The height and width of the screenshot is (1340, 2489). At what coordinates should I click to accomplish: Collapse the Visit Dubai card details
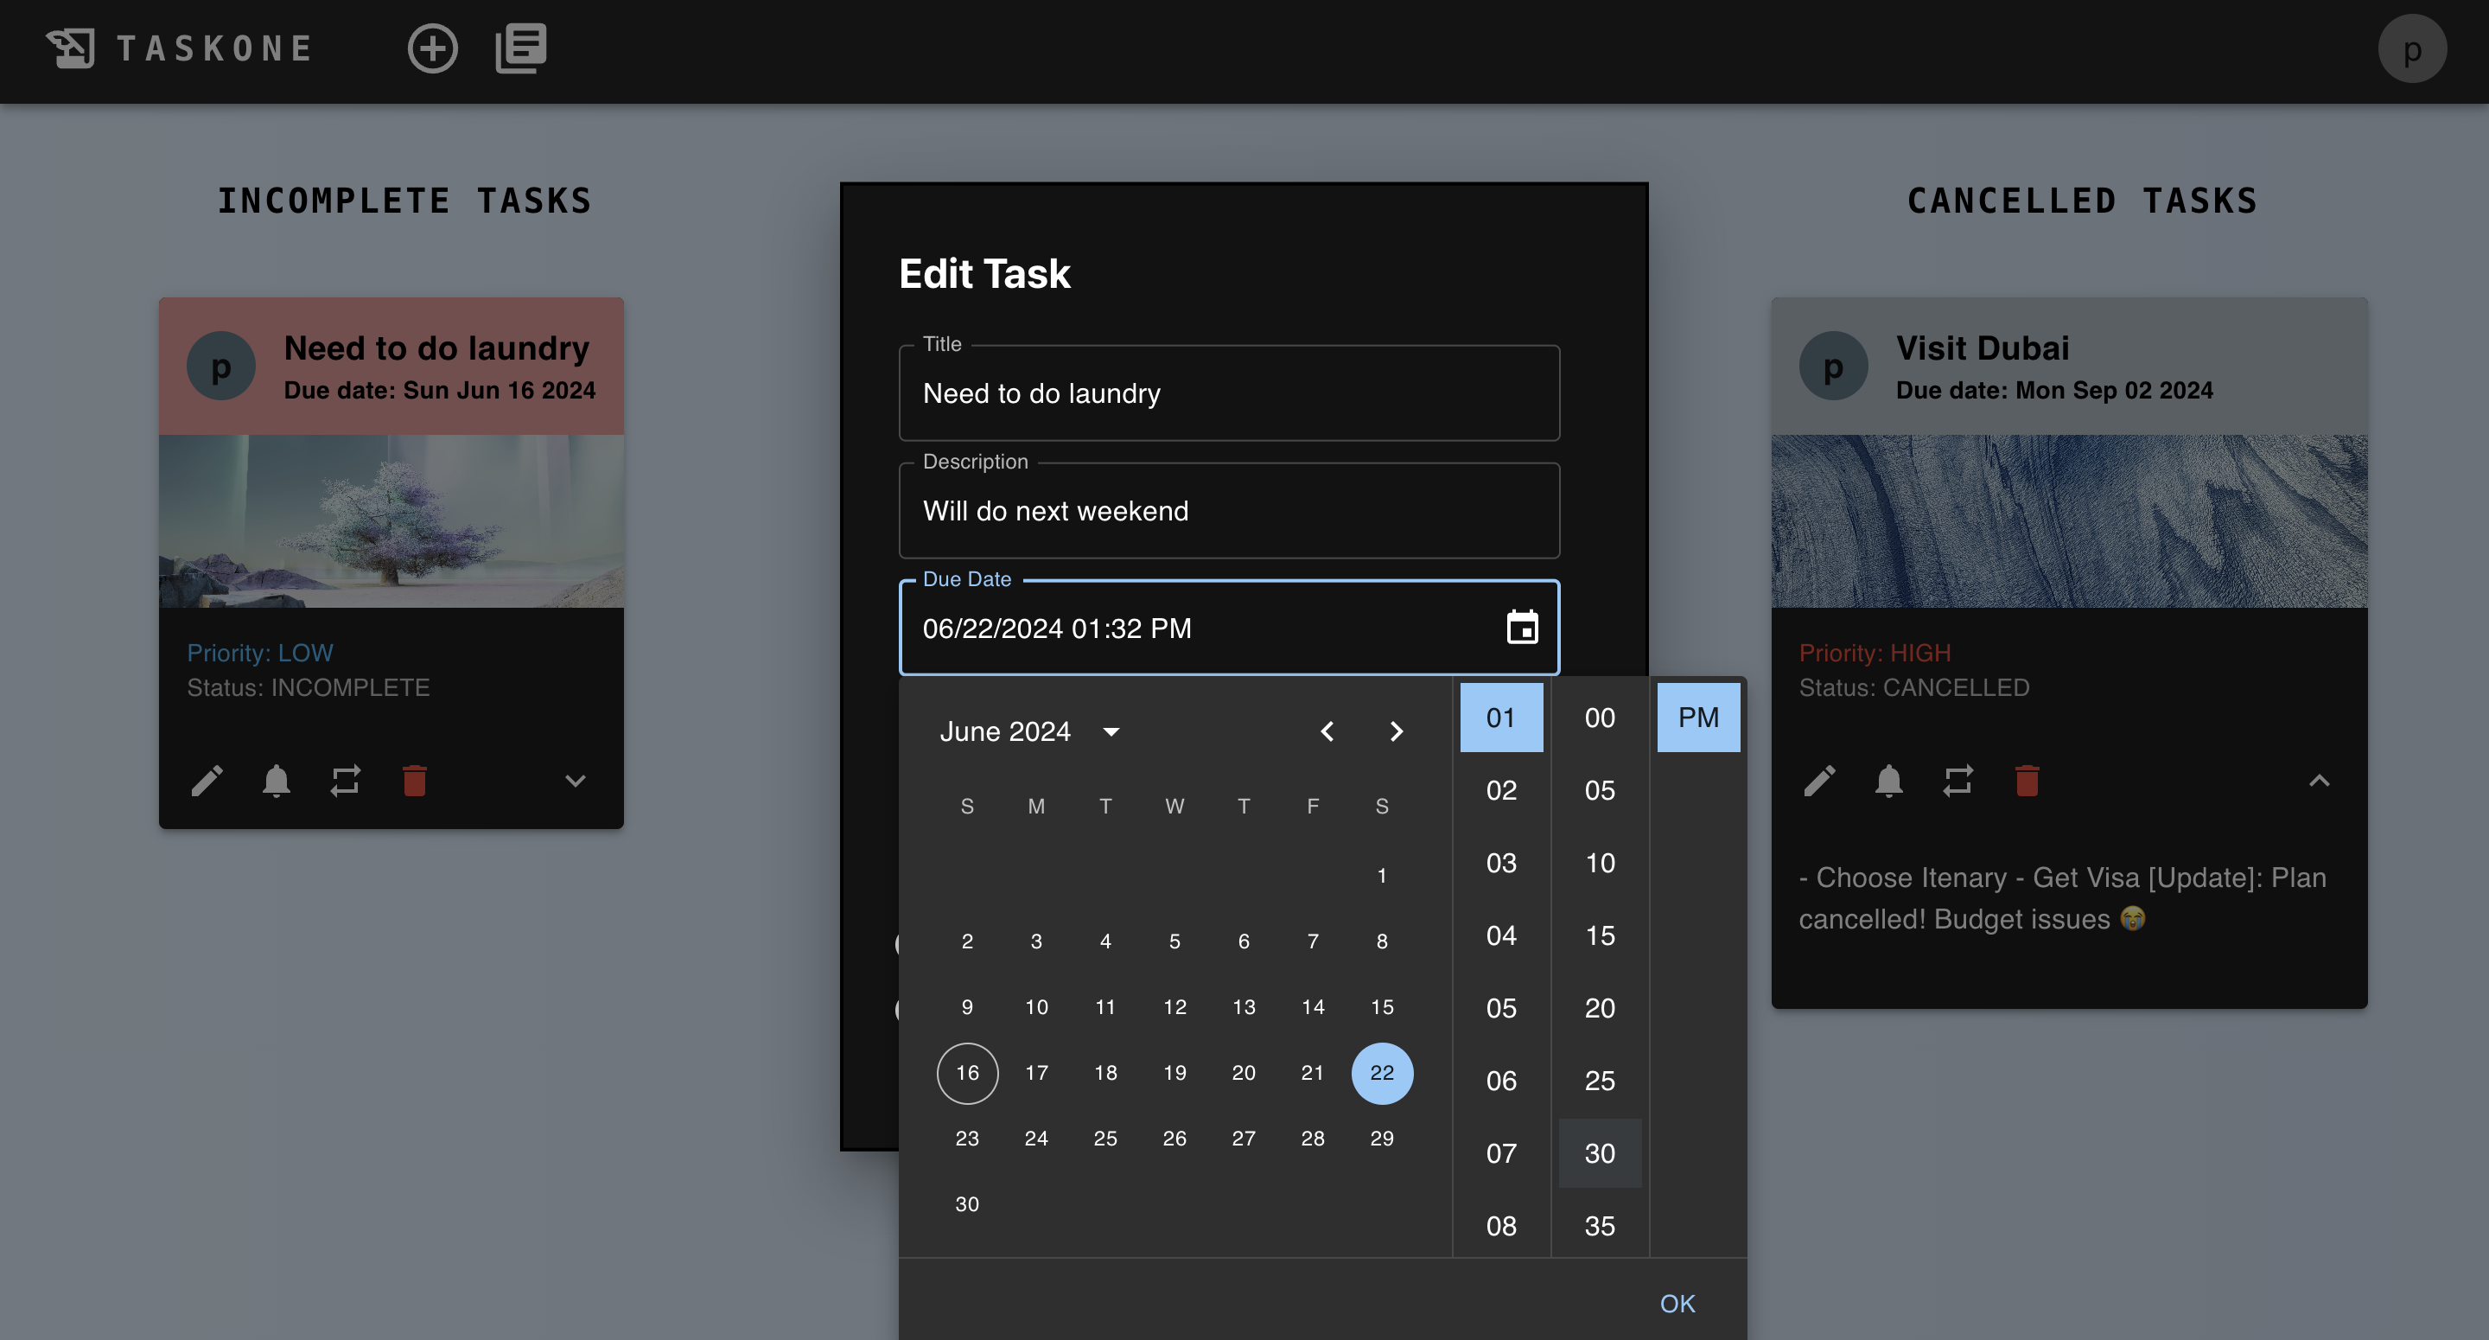2319,780
